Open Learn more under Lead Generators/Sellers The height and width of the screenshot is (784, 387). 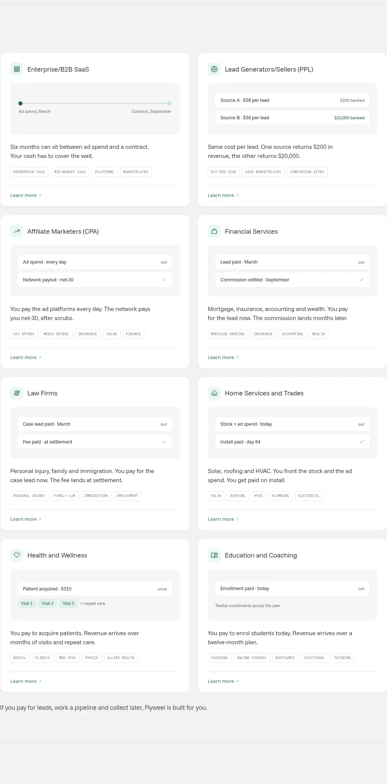coord(223,195)
